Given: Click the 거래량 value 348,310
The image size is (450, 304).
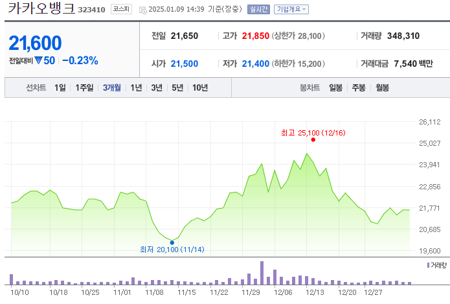Looking at the screenshot, I should click(x=403, y=36).
